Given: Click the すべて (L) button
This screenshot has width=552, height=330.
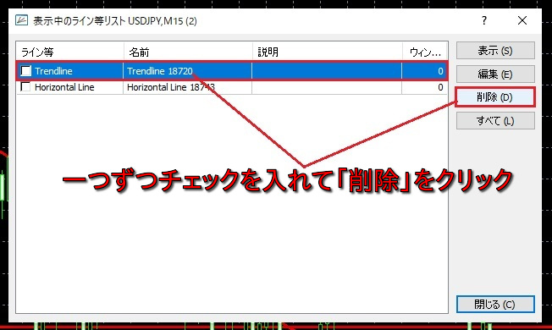Looking at the screenshot, I should [x=495, y=121].
